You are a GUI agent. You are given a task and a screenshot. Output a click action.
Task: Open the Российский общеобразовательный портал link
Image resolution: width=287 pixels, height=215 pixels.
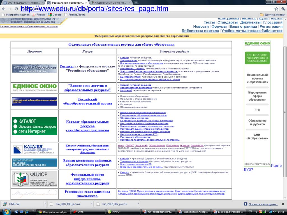(x=87, y=101)
